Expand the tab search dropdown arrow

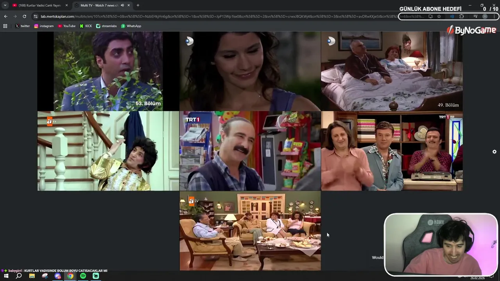(x=5, y=5)
